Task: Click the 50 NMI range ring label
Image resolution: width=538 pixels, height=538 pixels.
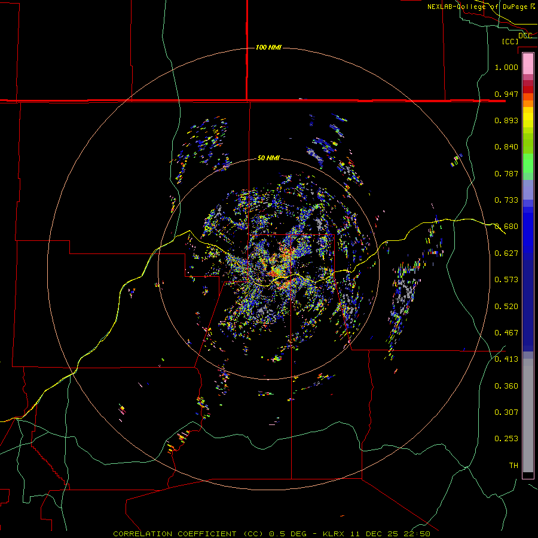Action: (268, 158)
